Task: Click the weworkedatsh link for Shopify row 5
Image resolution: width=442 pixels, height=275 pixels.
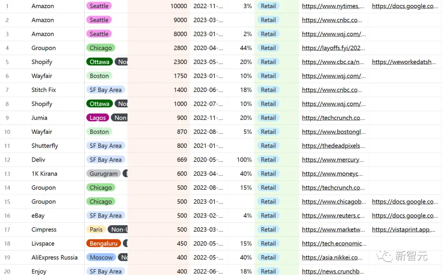Action: coord(404,62)
